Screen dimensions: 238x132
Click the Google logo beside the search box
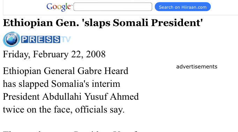(59, 7)
